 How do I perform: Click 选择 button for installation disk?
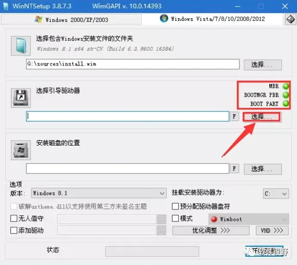tap(262, 169)
